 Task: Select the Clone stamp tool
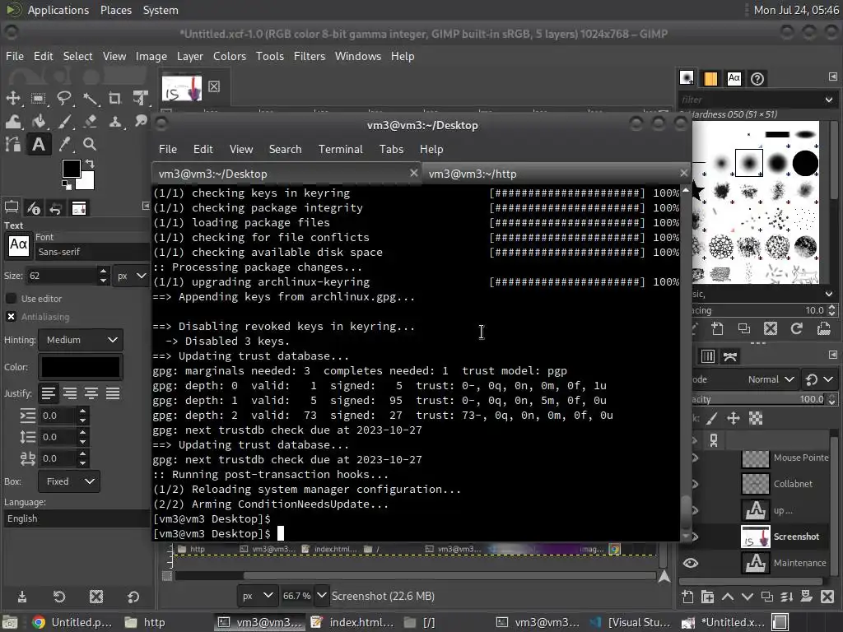pos(115,122)
